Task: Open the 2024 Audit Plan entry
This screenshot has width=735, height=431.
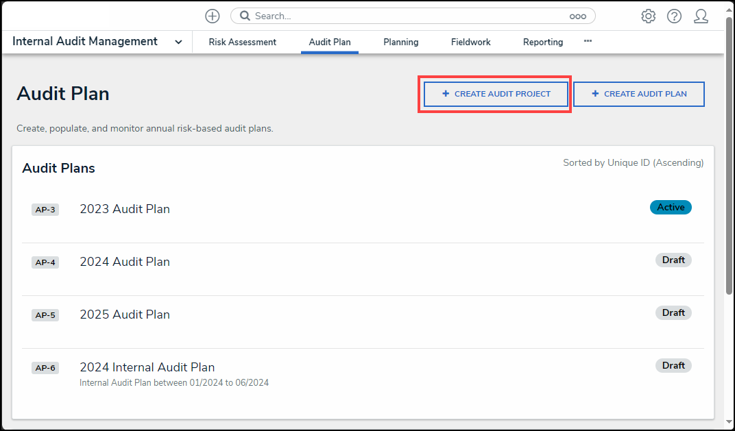Action: point(125,262)
